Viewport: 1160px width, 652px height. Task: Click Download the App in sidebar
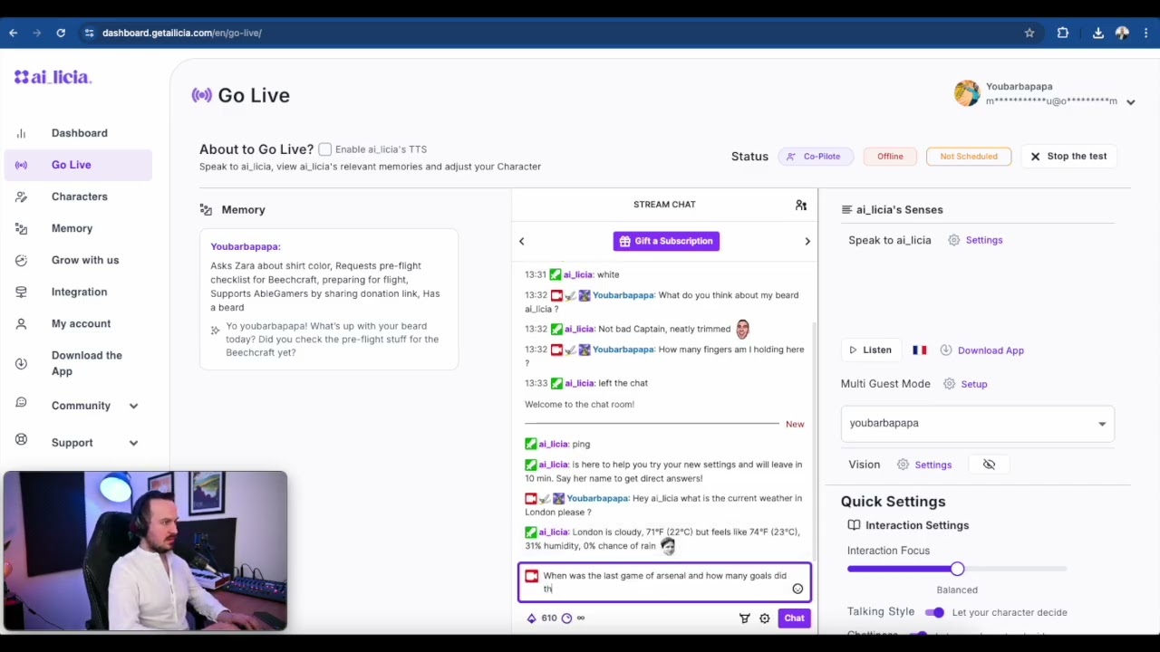(86, 363)
